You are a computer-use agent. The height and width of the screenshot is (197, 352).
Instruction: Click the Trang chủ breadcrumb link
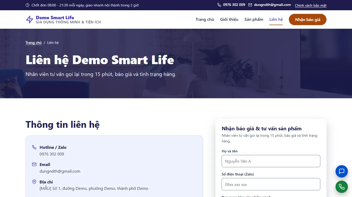pos(33,43)
